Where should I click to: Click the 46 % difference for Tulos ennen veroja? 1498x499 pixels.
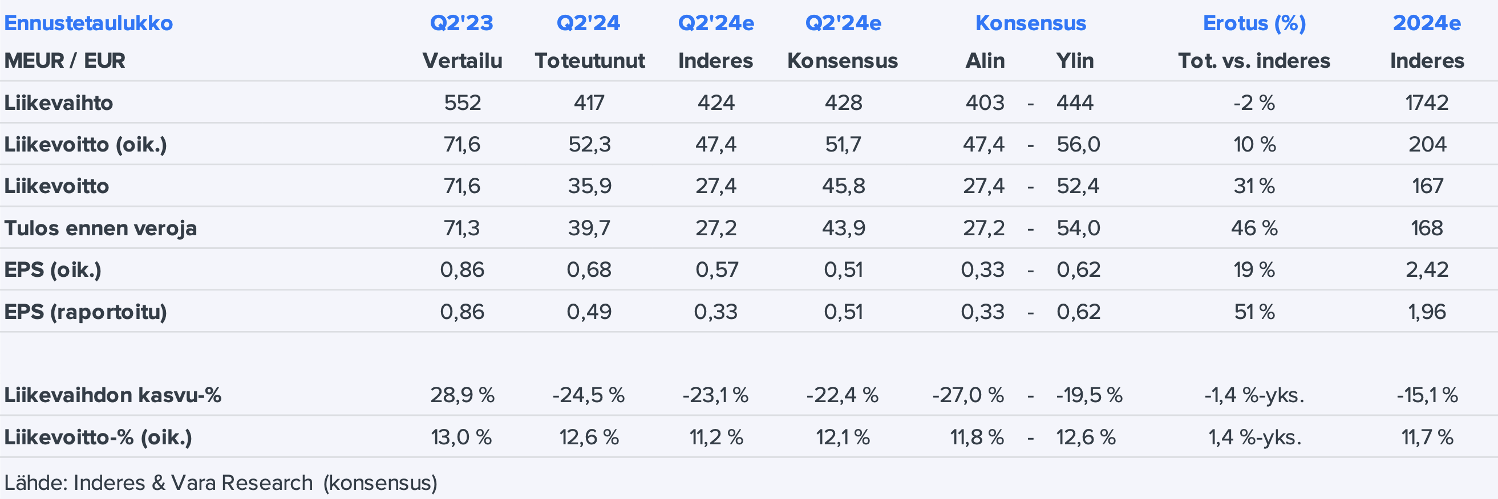[1254, 228]
